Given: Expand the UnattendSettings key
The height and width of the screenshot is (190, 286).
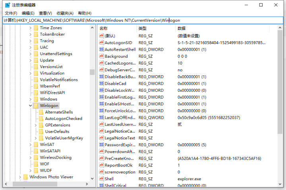Looking at the screenshot, I should pyautogui.click(x=30, y=54).
